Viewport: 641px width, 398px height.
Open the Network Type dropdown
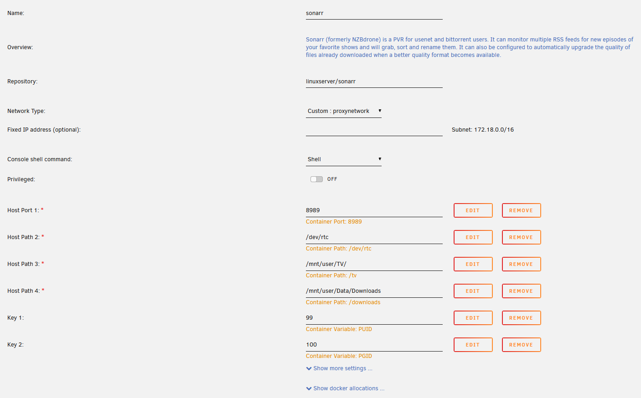point(344,111)
